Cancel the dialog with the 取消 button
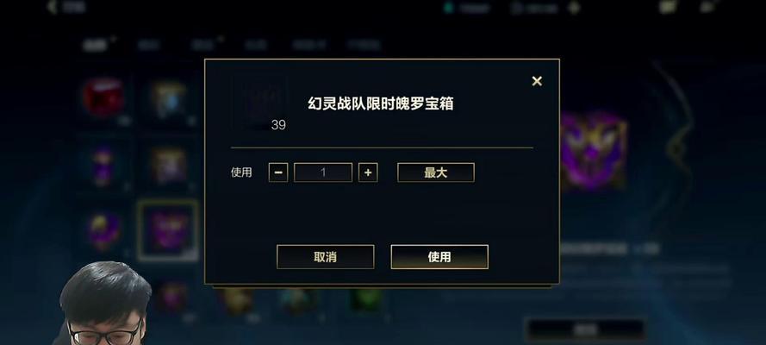The width and height of the screenshot is (766, 345). click(x=326, y=257)
